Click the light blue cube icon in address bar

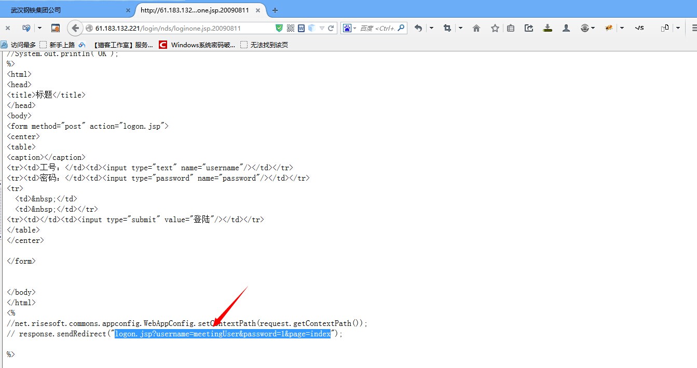(312, 28)
